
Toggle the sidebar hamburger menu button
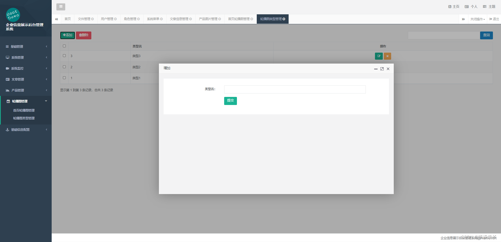coord(61,7)
